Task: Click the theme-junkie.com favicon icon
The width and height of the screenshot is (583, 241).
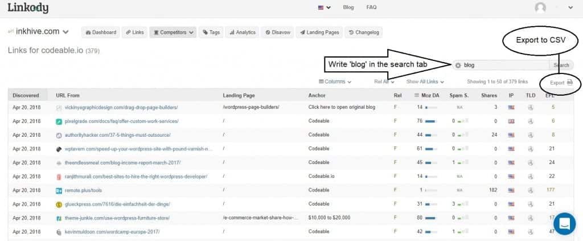Action: pyautogui.click(x=59, y=218)
